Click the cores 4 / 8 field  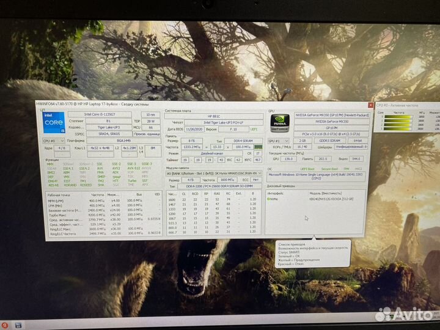point(62,148)
